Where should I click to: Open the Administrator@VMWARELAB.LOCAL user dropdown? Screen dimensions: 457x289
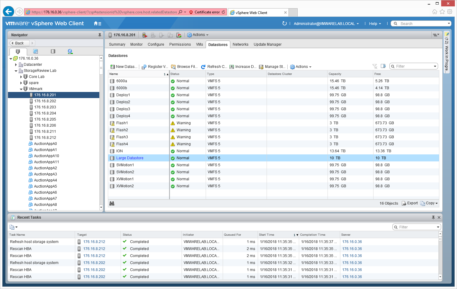coord(326,24)
